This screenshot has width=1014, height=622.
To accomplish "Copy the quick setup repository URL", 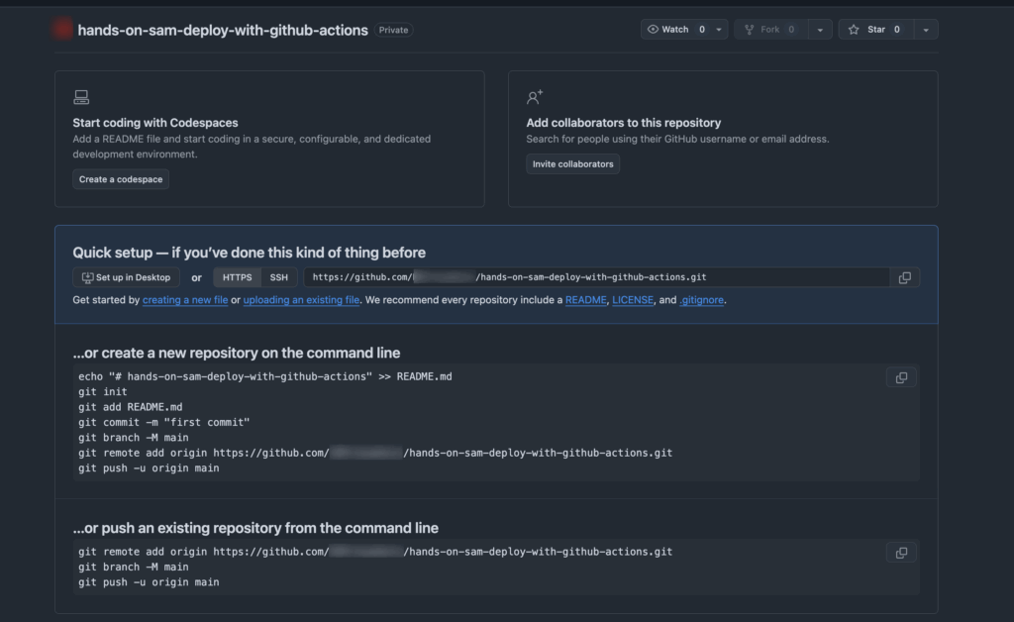I will [904, 278].
